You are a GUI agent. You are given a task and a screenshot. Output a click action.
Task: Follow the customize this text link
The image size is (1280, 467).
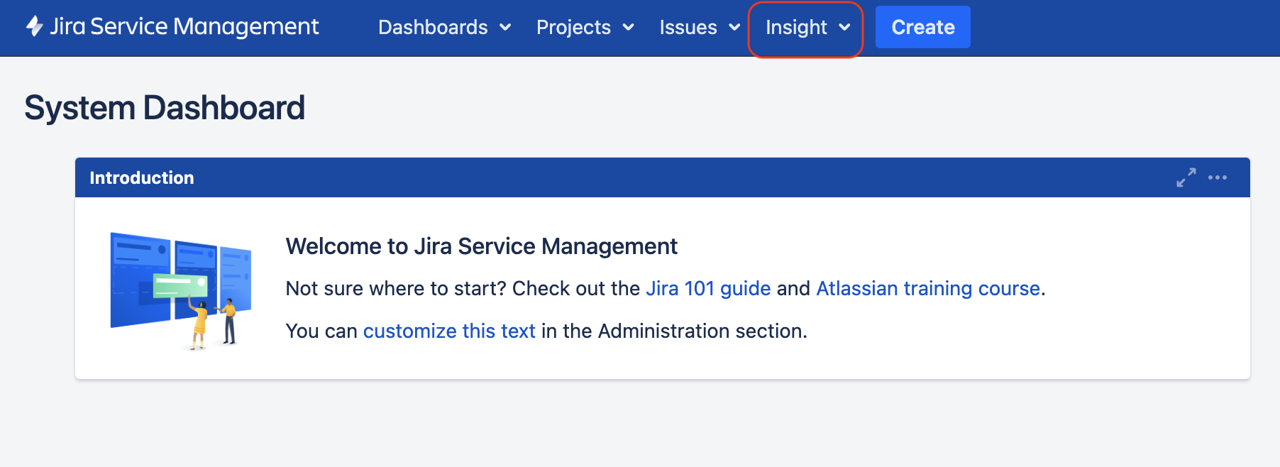click(x=449, y=331)
